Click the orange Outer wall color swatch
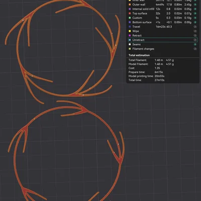The image size is (201, 201). 130,5
